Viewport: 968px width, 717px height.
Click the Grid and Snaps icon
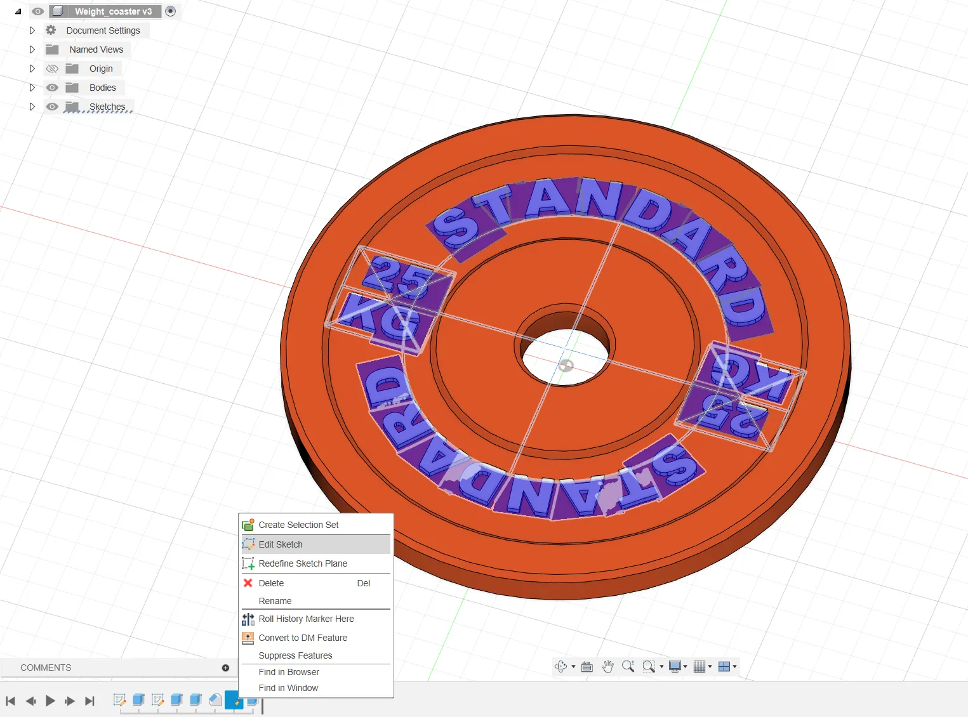[699, 666]
